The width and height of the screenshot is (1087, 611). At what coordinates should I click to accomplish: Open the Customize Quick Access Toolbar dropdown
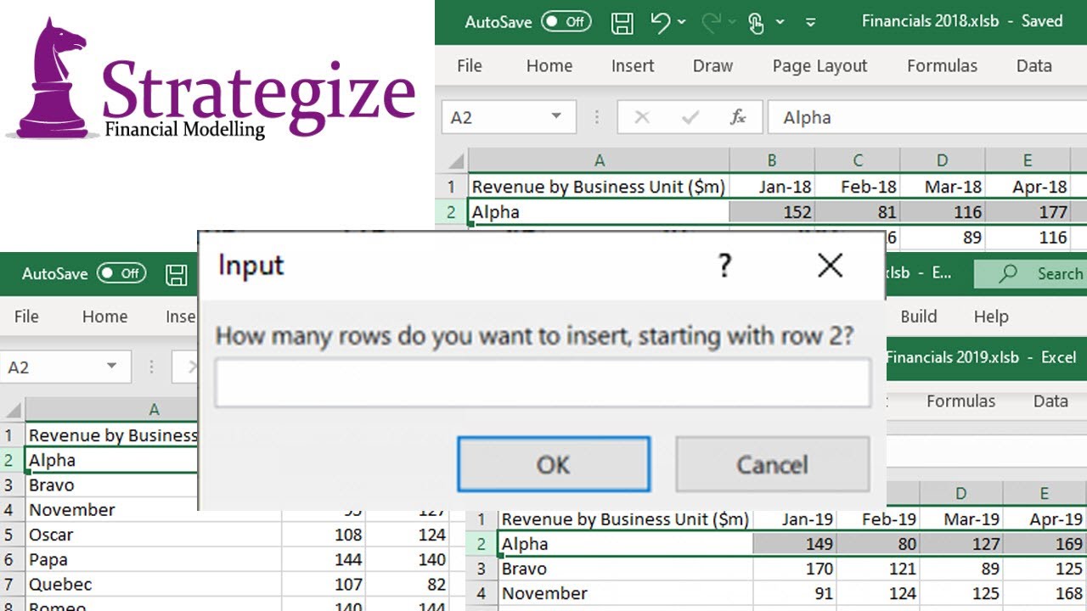(810, 23)
